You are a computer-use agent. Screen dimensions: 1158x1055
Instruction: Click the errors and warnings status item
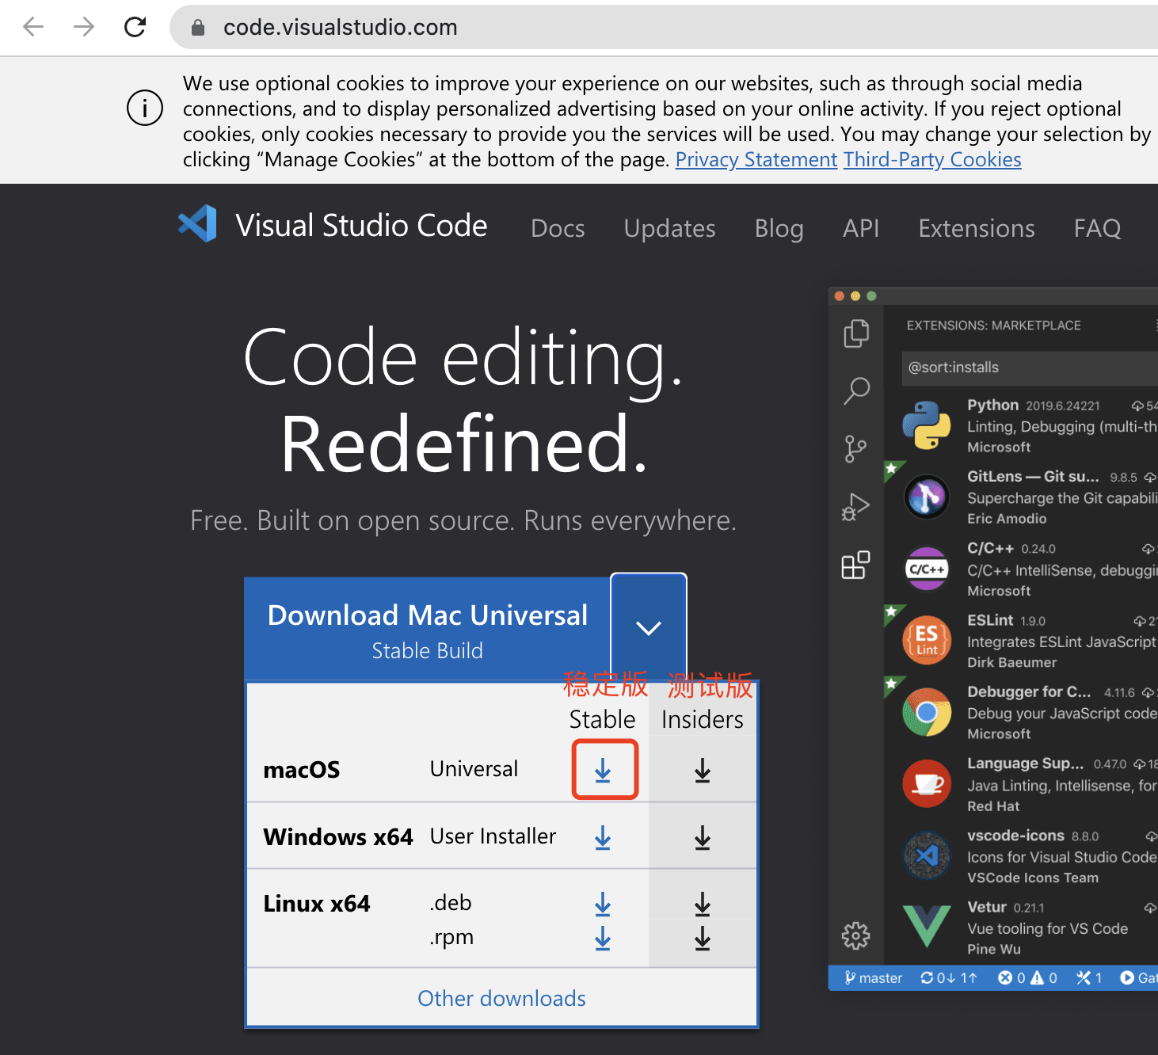(x=1027, y=978)
